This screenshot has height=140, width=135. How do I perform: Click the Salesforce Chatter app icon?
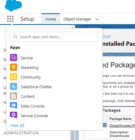[14, 86]
